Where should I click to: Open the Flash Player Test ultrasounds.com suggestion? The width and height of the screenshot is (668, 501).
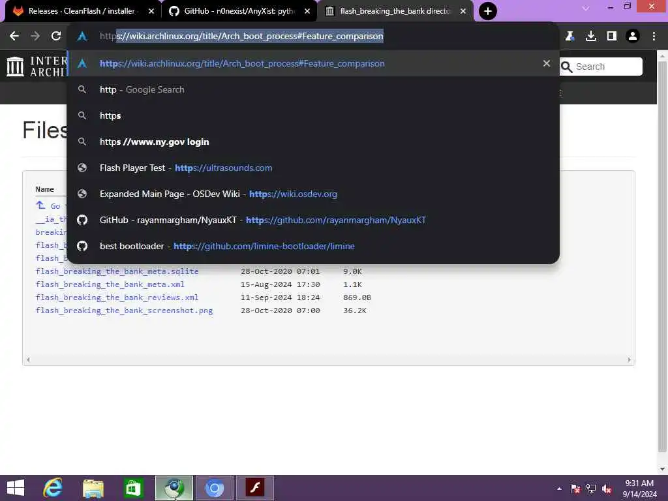(313, 168)
